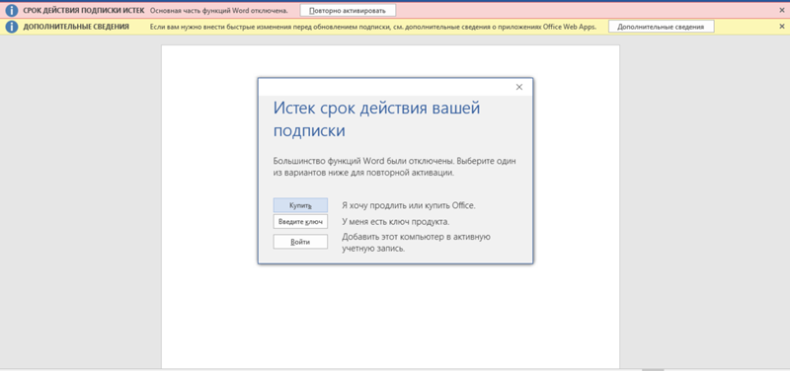Viewport: 790px width, 371px height.
Task: Choose the Введите ключ button
Action: (300, 221)
